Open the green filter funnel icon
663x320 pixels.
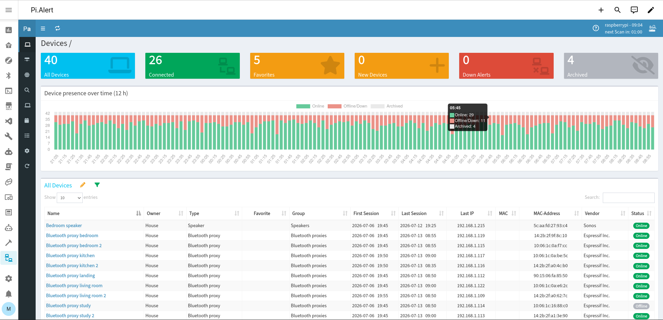coord(97,185)
